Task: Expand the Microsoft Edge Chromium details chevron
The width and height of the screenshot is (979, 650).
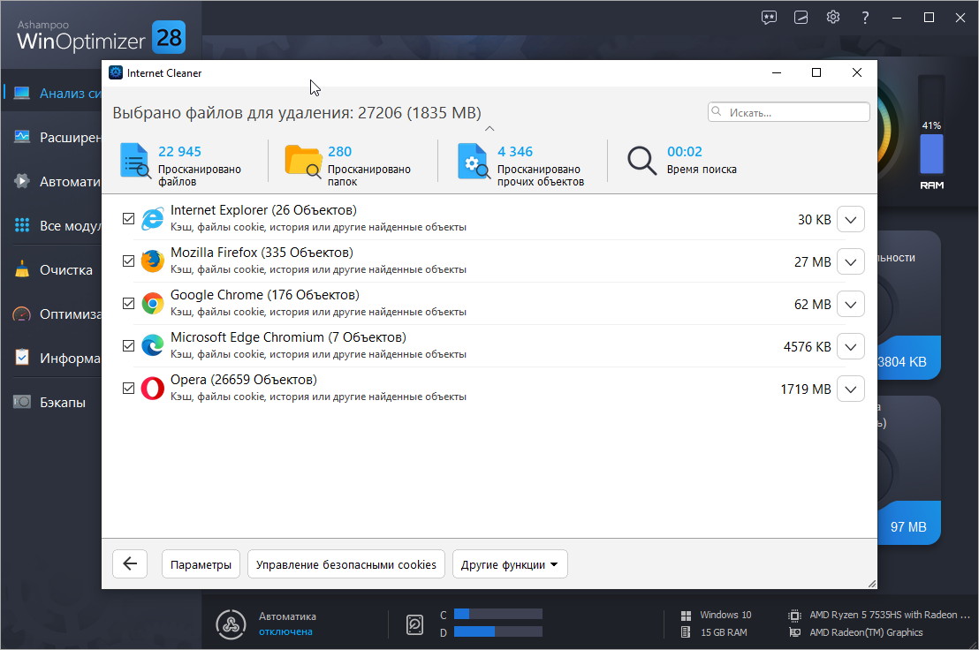Action: (x=850, y=347)
